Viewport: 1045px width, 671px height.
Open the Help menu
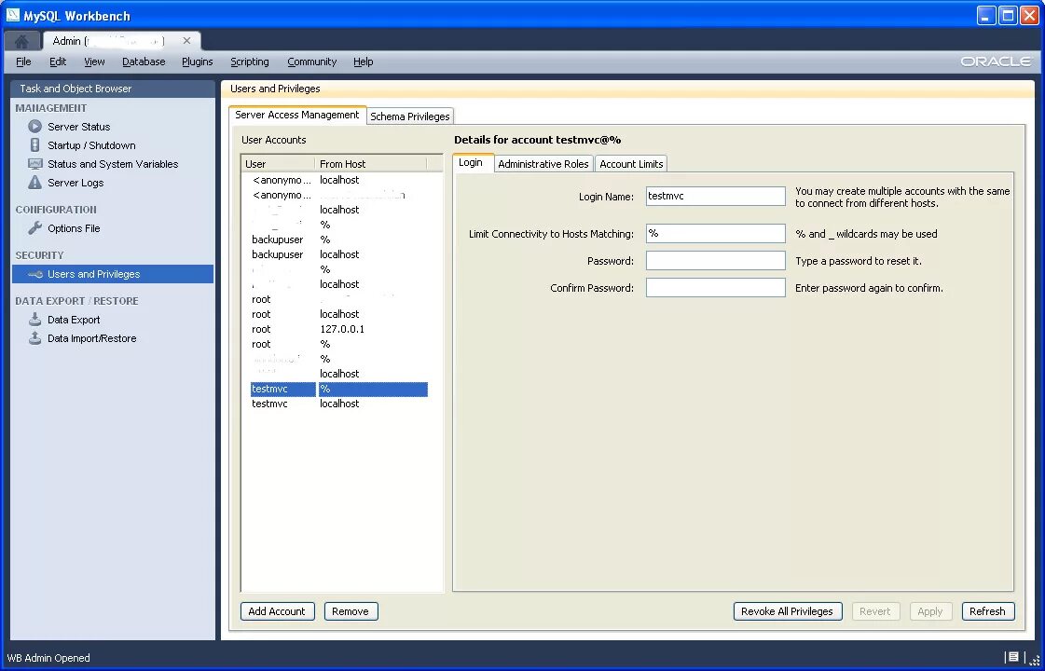[364, 62]
